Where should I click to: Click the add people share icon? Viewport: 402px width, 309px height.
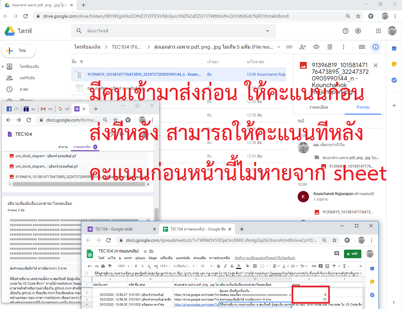[x=303, y=47]
